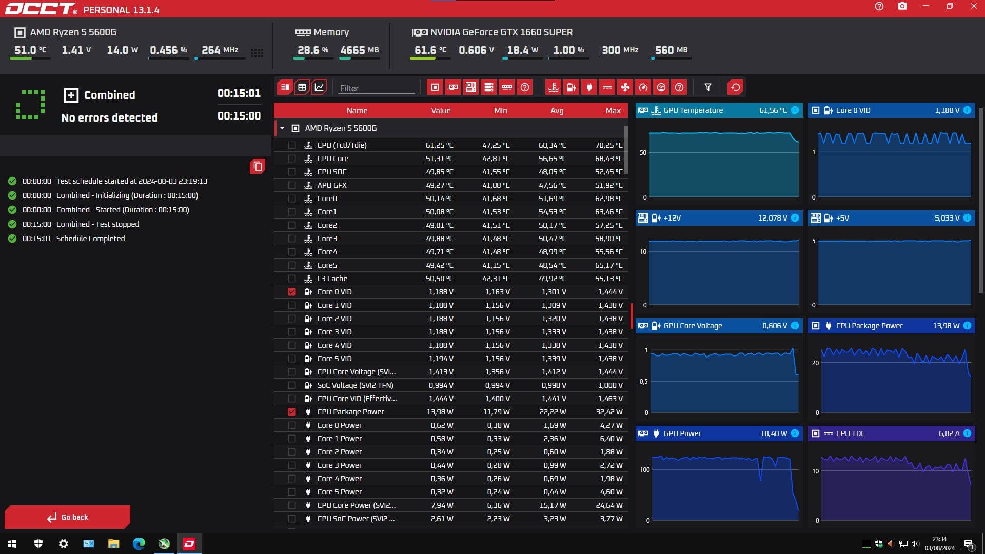985x554 pixels.
Task: Sort by the Value column header
Action: click(441, 111)
